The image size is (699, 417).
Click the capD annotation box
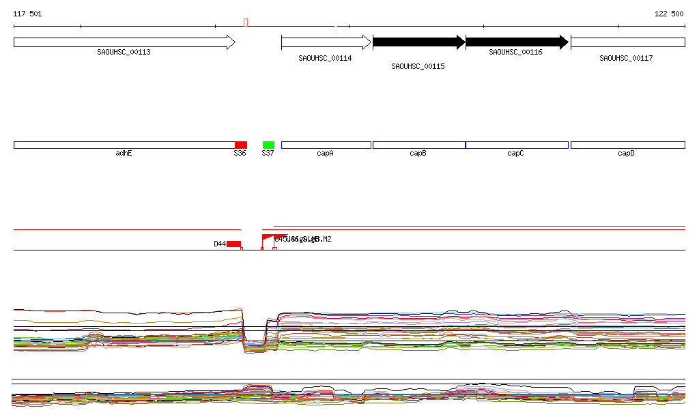tap(627, 145)
